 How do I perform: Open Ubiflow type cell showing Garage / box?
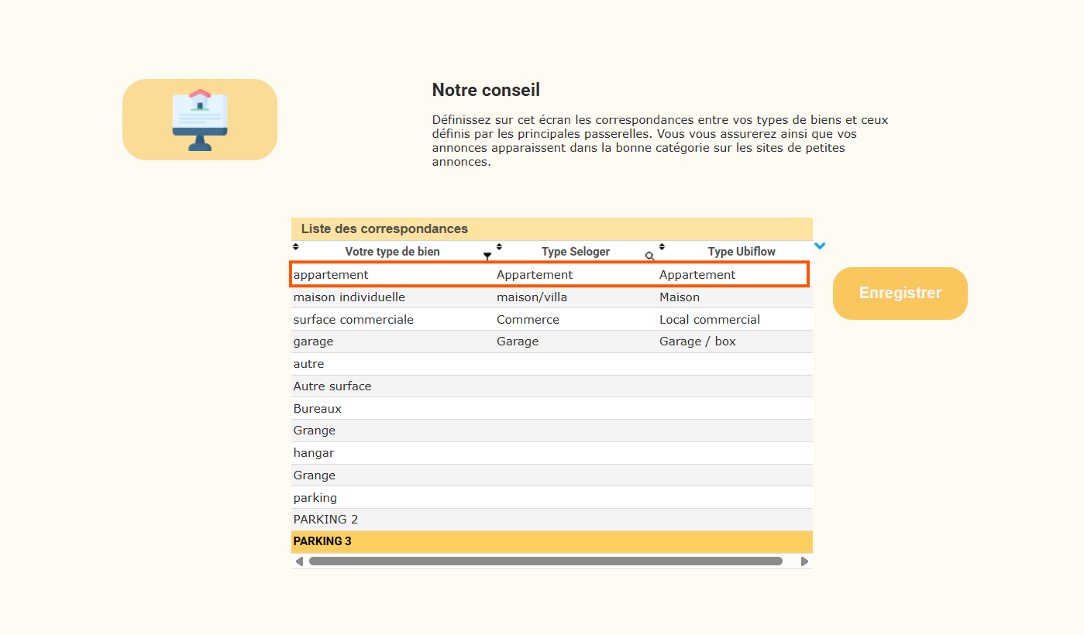click(697, 342)
